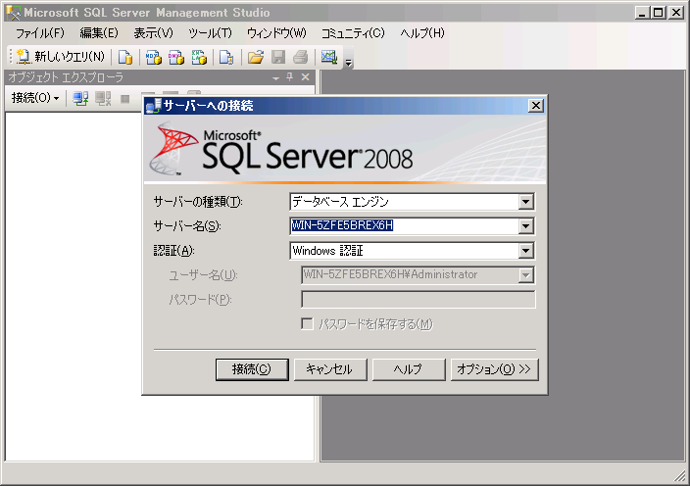
Task: Click the ヘルプ button in dialog
Action: click(x=409, y=369)
